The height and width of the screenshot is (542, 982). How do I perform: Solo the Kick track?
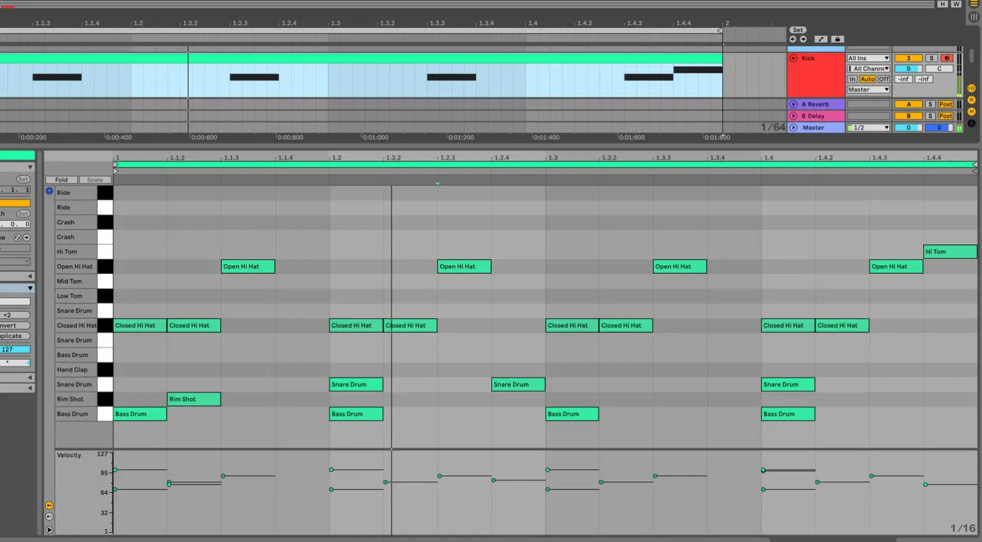(x=931, y=58)
